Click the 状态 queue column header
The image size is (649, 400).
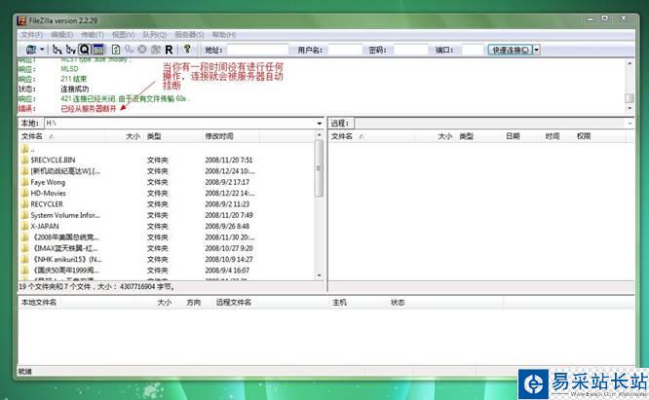[398, 303]
